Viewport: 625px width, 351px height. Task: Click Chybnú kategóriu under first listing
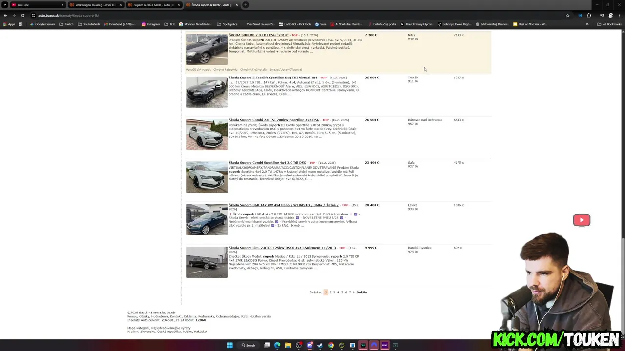pyautogui.click(x=226, y=70)
